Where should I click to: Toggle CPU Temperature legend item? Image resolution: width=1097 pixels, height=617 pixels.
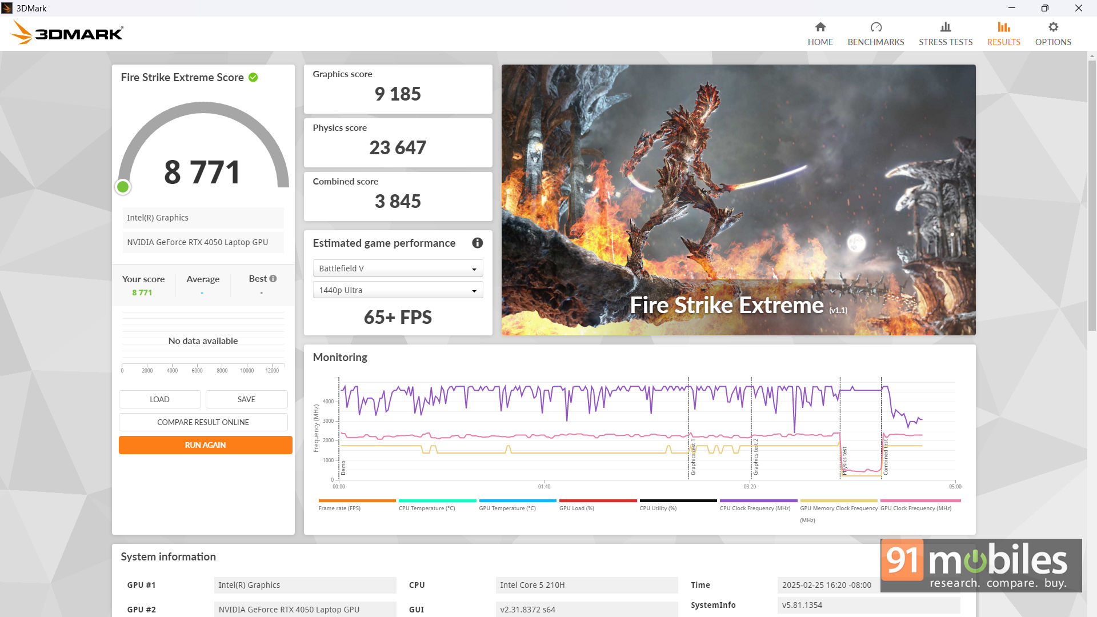pos(437,505)
